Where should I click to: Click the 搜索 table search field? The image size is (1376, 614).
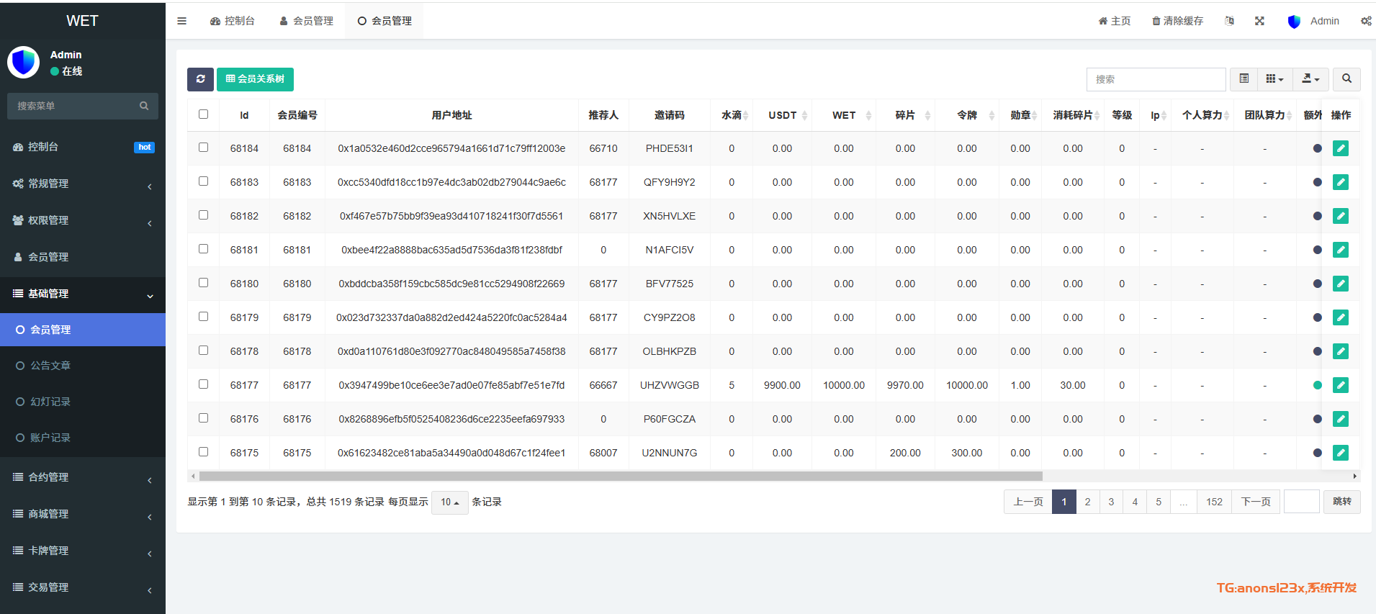pos(1156,79)
